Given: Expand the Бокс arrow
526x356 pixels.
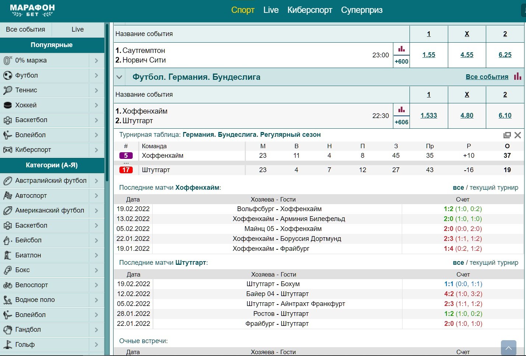Looking at the screenshot, I should pos(96,270).
